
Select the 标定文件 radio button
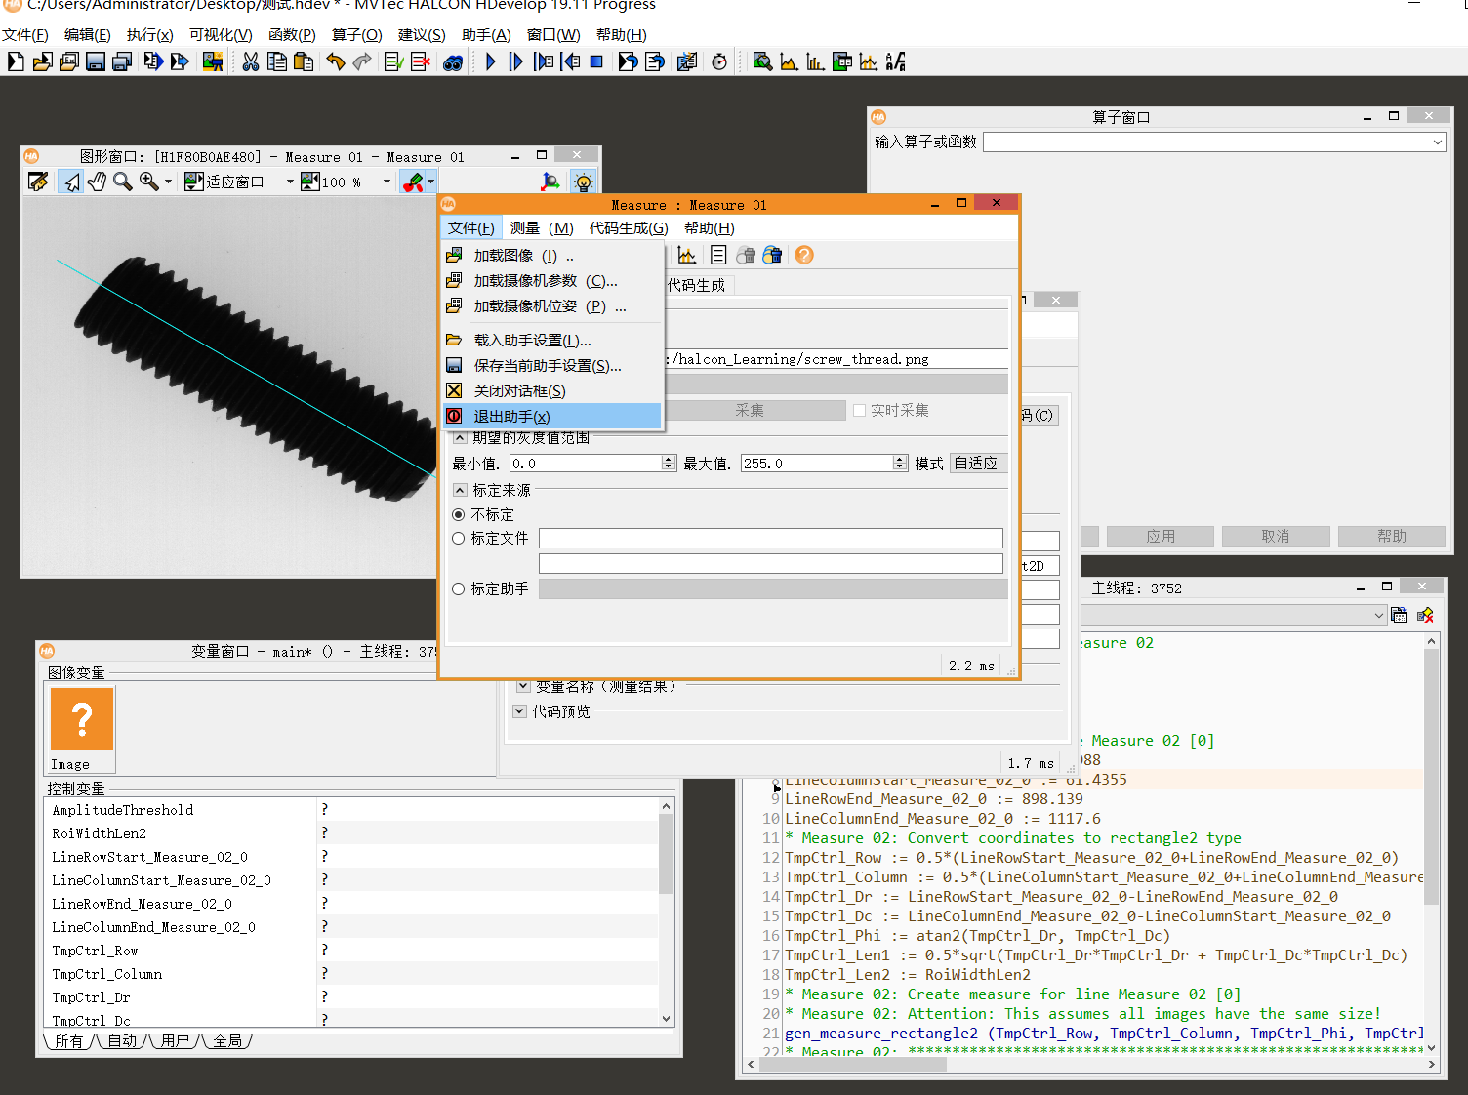click(458, 538)
